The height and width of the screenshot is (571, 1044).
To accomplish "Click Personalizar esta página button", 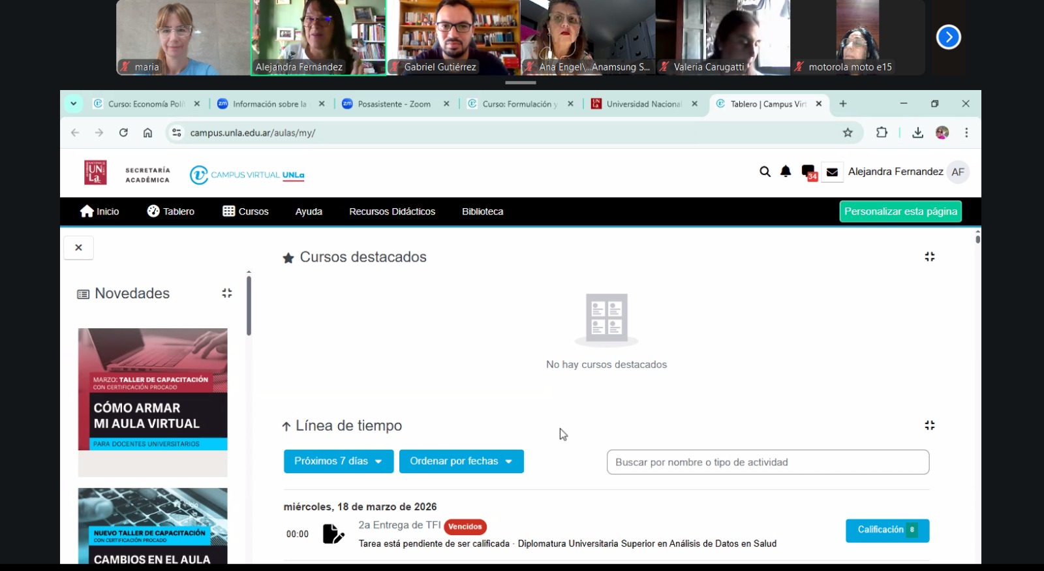I will tap(900, 211).
